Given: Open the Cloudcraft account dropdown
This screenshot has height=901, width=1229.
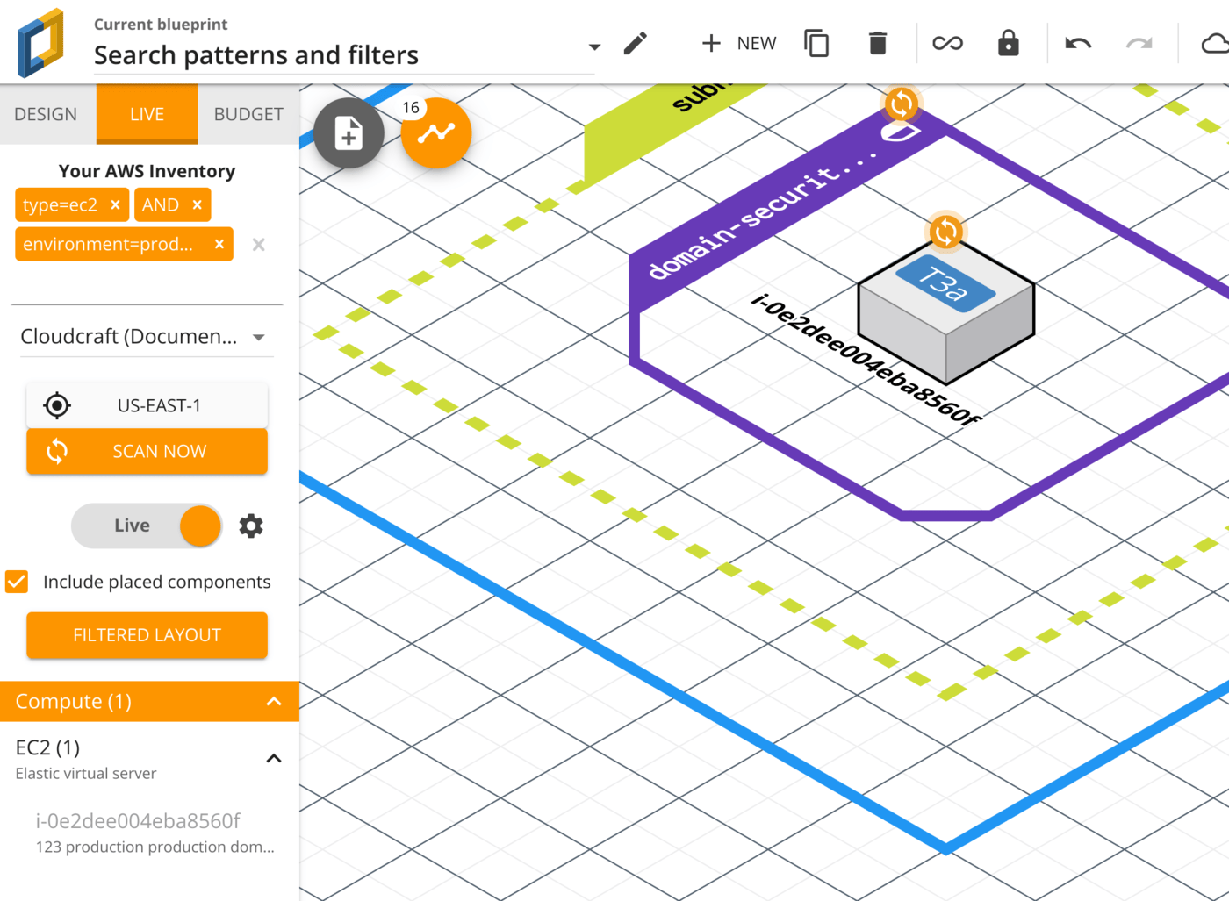Looking at the screenshot, I should (147, 337).
